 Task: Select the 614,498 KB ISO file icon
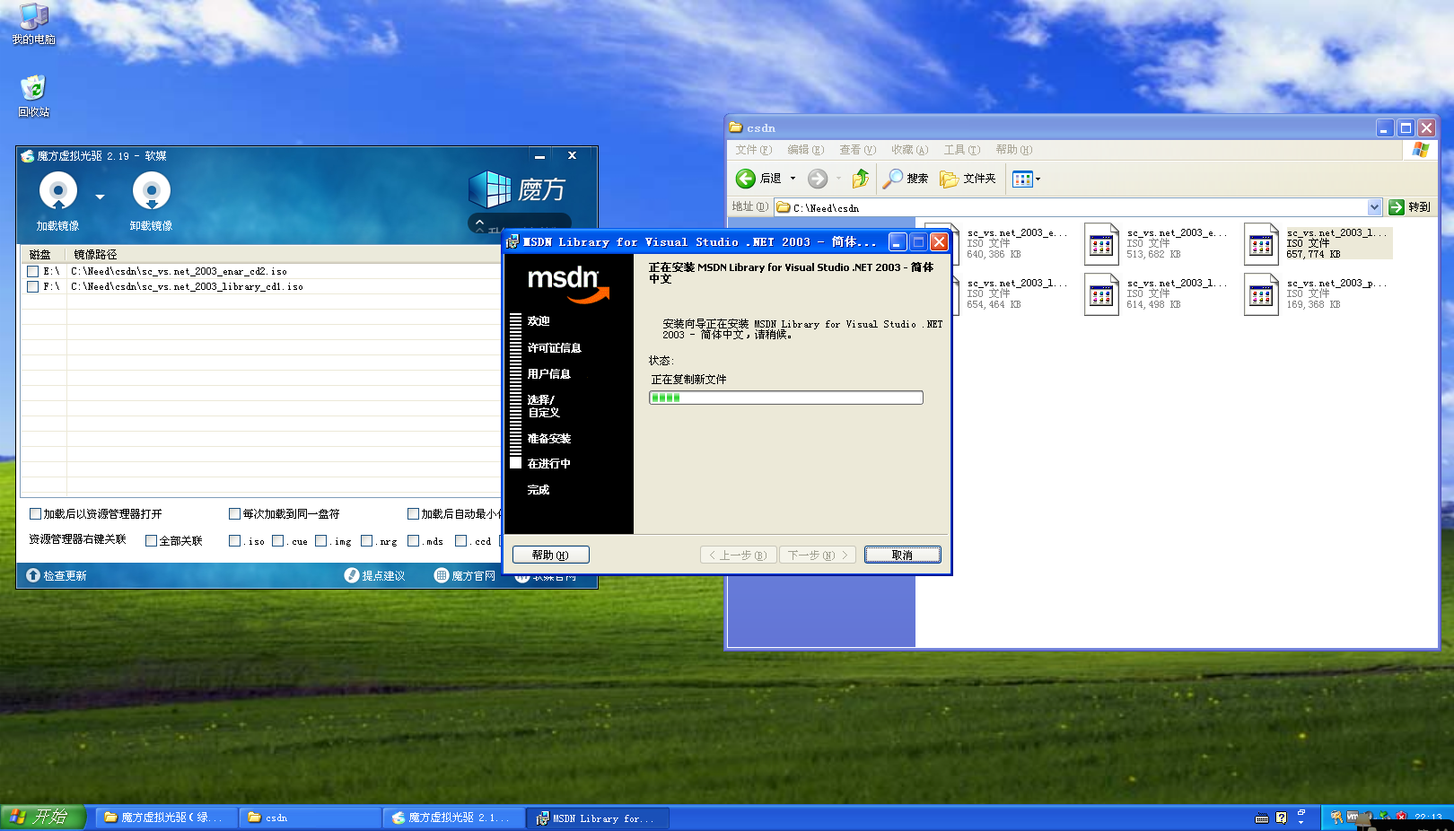1101,294
